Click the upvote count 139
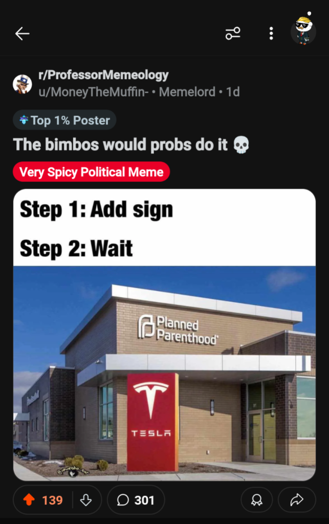 tap(52, 500)
